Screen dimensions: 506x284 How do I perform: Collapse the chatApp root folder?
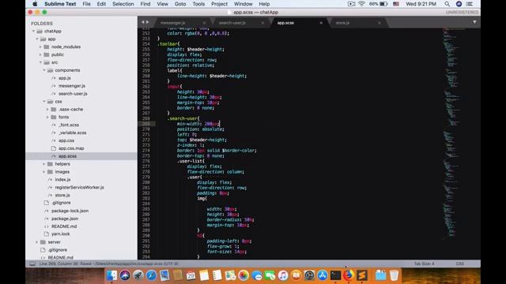click(x=33, y=32)
